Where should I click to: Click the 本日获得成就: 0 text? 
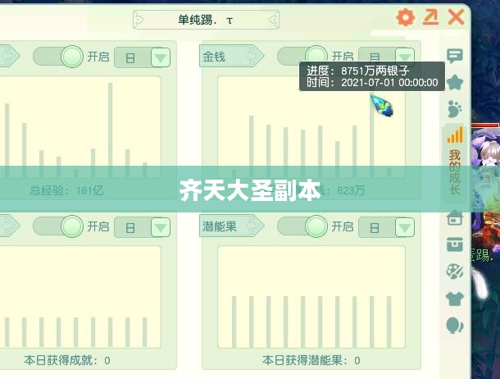click(67, 360)
